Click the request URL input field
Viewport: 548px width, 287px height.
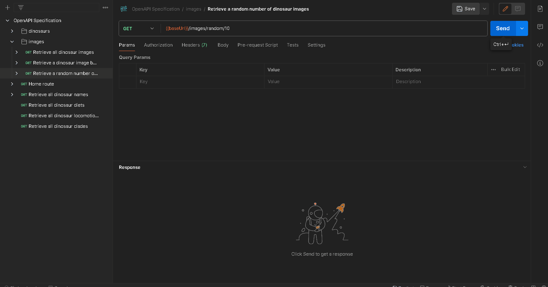pos(323,28)
